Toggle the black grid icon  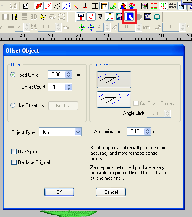[94, 6]
